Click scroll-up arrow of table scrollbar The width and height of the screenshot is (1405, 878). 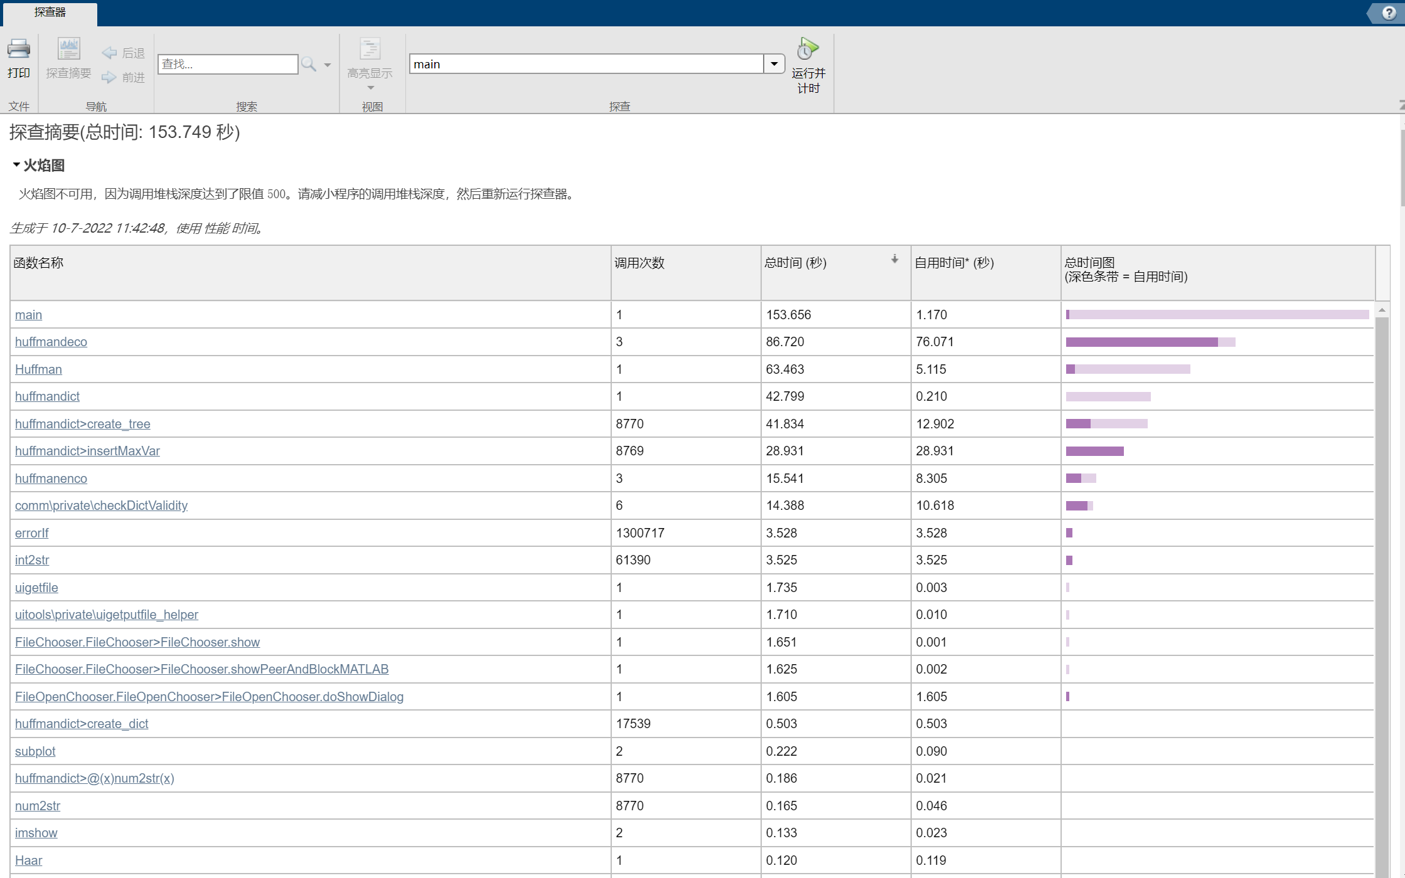point(1382,310)
